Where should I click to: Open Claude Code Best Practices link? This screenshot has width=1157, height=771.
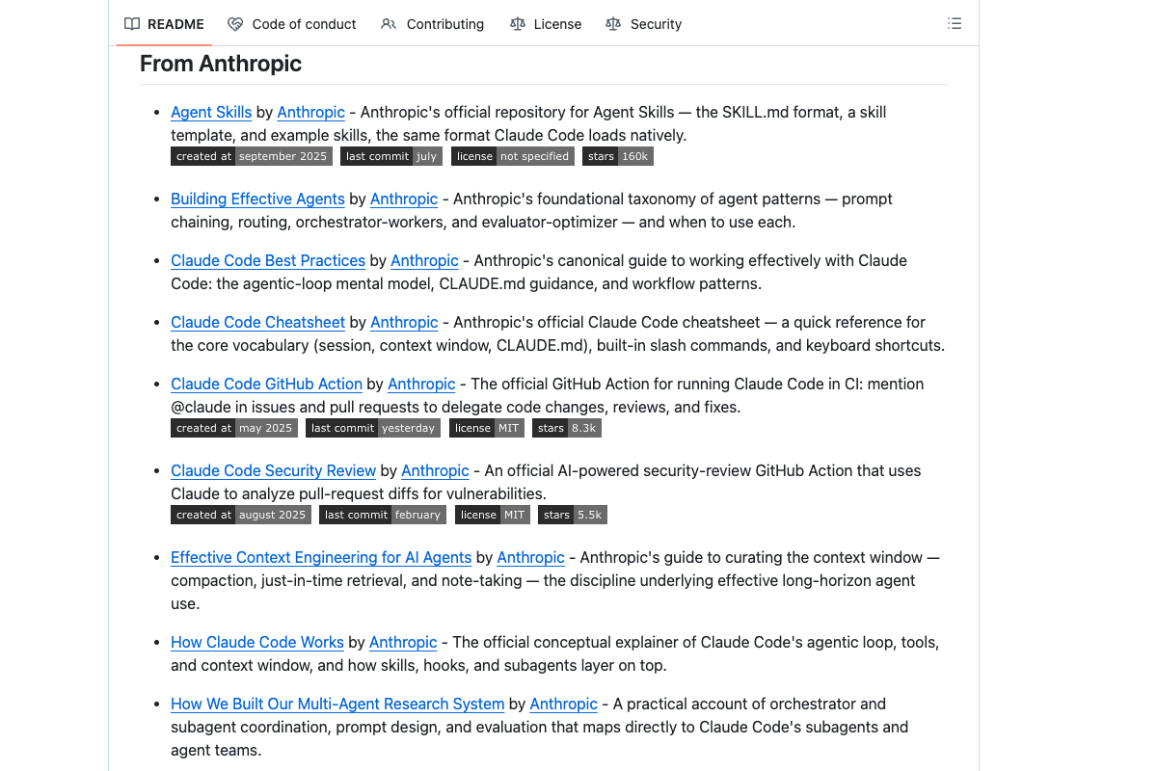[268, 260]
